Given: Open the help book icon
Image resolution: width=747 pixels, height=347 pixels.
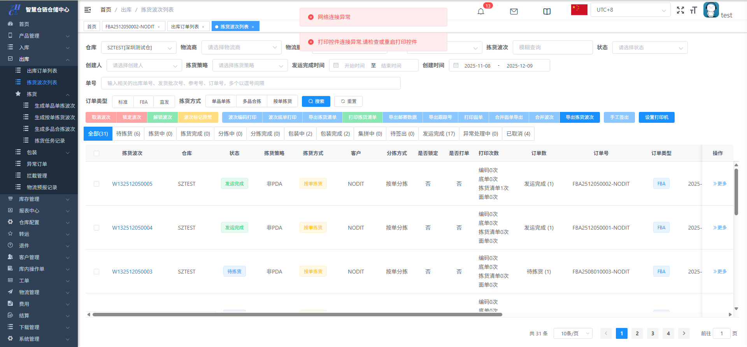Looking at the screenshot, I should click(x=547, y=11).
